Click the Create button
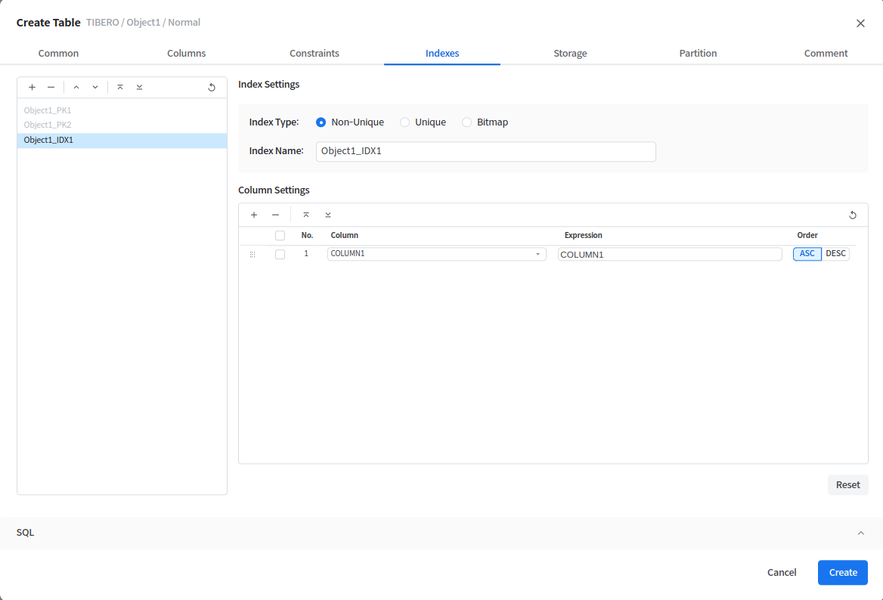 click(842, 573)
